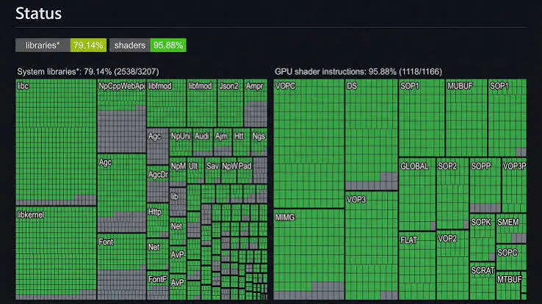Select the VOP3P shader instruction block

click(514, 185)
